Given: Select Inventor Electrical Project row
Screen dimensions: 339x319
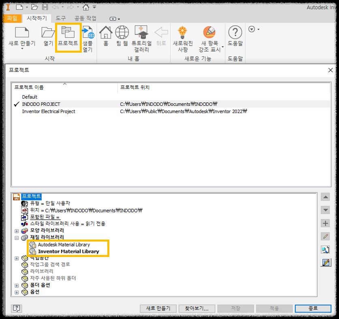Looking at the screenshot, I should [x=49, y=111].
